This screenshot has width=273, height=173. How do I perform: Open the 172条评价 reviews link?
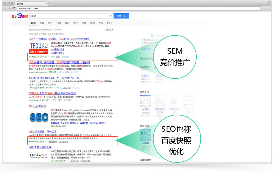(66, 88)
